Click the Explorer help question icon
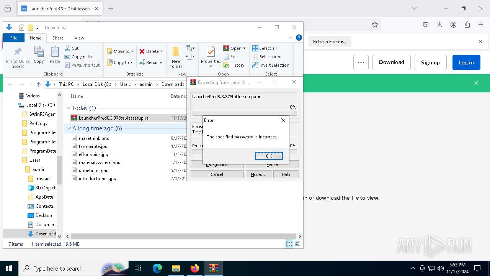Image resolution: width=490 pixels, height=276 pixels. tap(299, 38)
